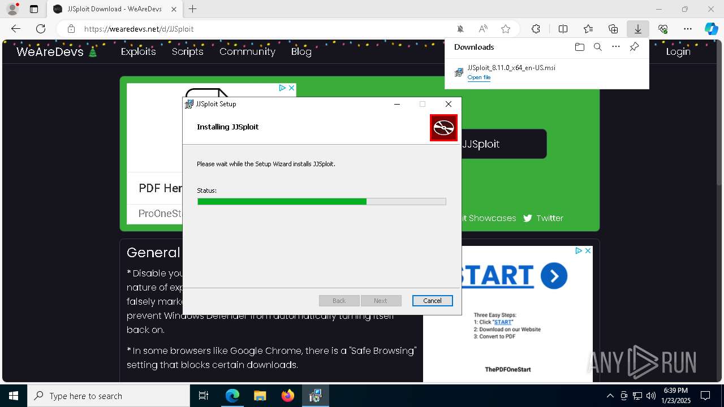Open the Copilot icon

(x=711, y=29)
